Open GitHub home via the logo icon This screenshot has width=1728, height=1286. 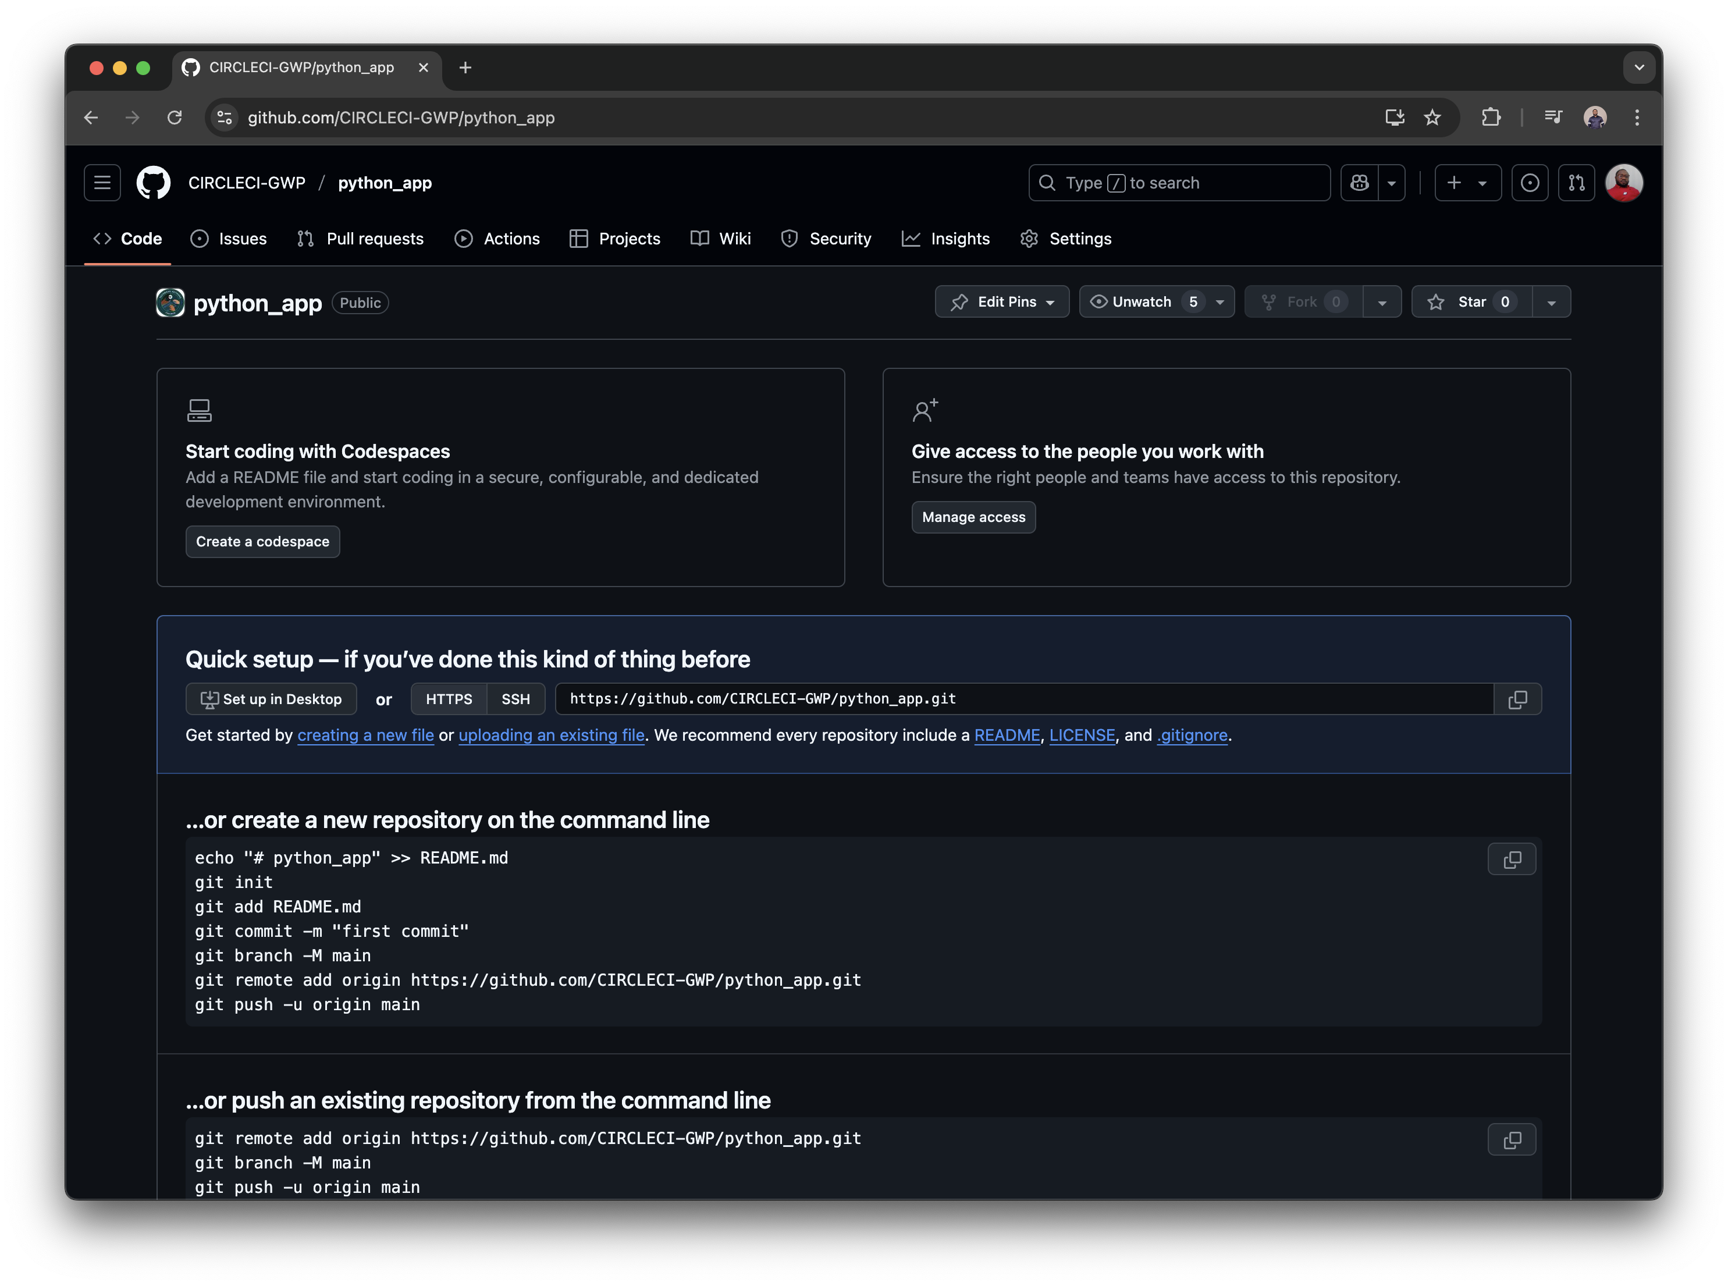pos(152,182)
